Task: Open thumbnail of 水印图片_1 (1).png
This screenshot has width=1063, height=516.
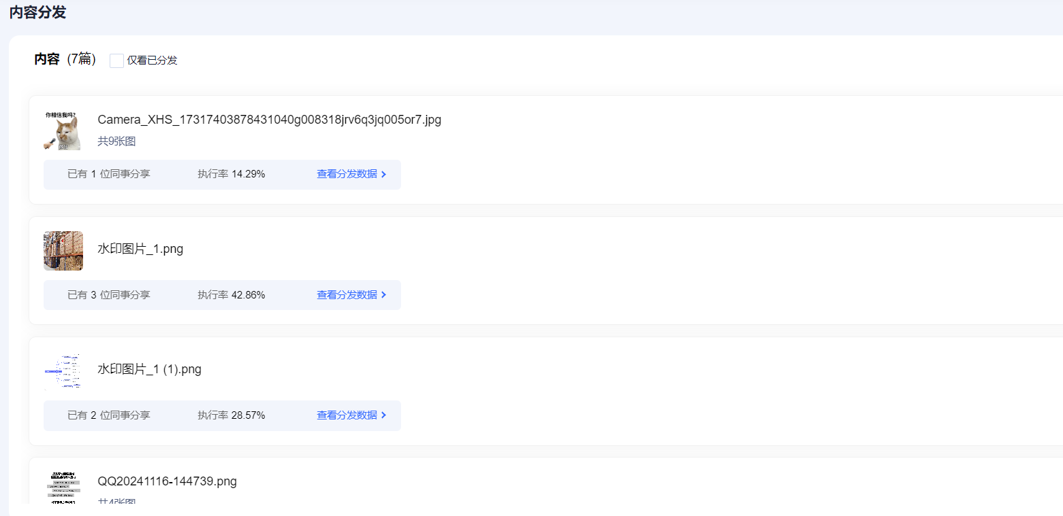Action: [x=63, y=371]
